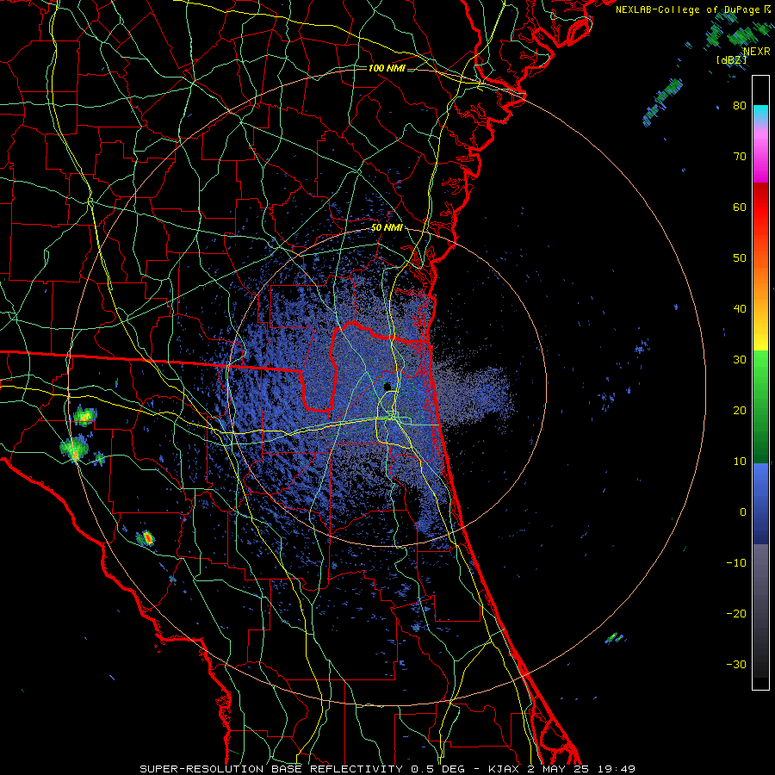This screenshot has width=775, height=775.
Task: Click the 40 value on the dBZ scale
Action: click(740, 309)
